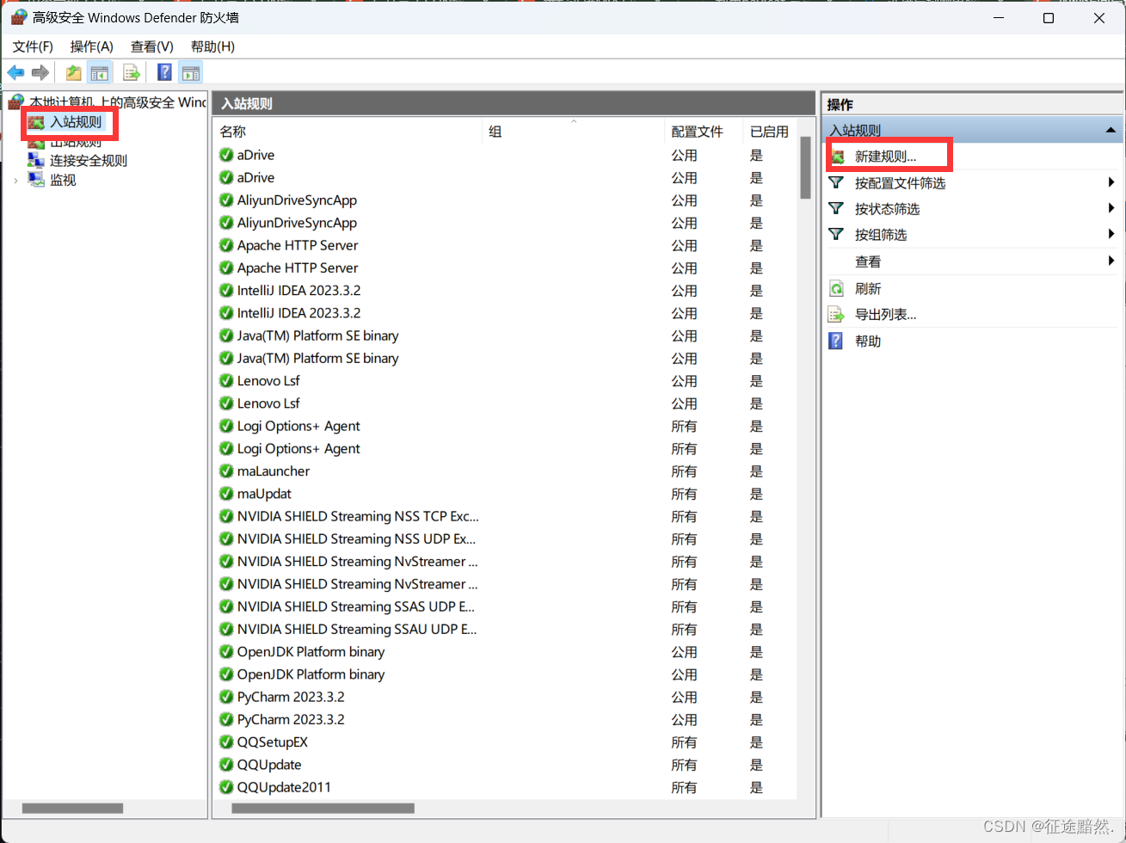Click the help icon beside 帮助 in actions
This screenshot has width=1126, height=843.
[x=835, y=342]
